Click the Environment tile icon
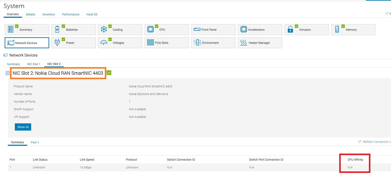Screen dimensions: 391x182 tap(197, 43)
